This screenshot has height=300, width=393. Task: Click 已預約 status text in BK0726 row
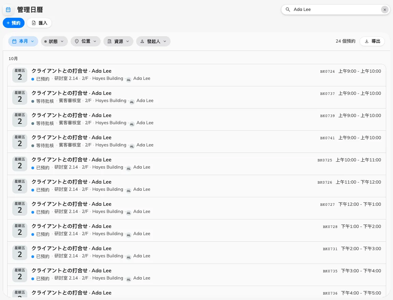[x=43, y=190]
